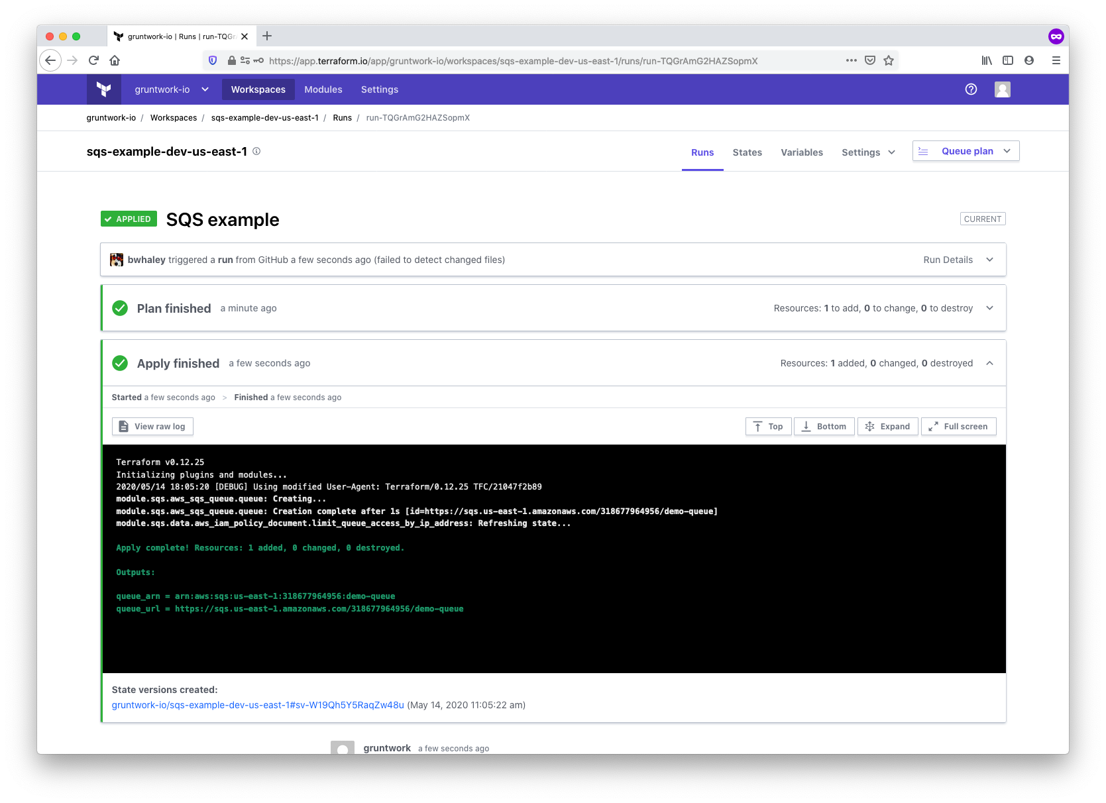
Task: Expand the Run Details section
Action: click(x=989, y=260)
